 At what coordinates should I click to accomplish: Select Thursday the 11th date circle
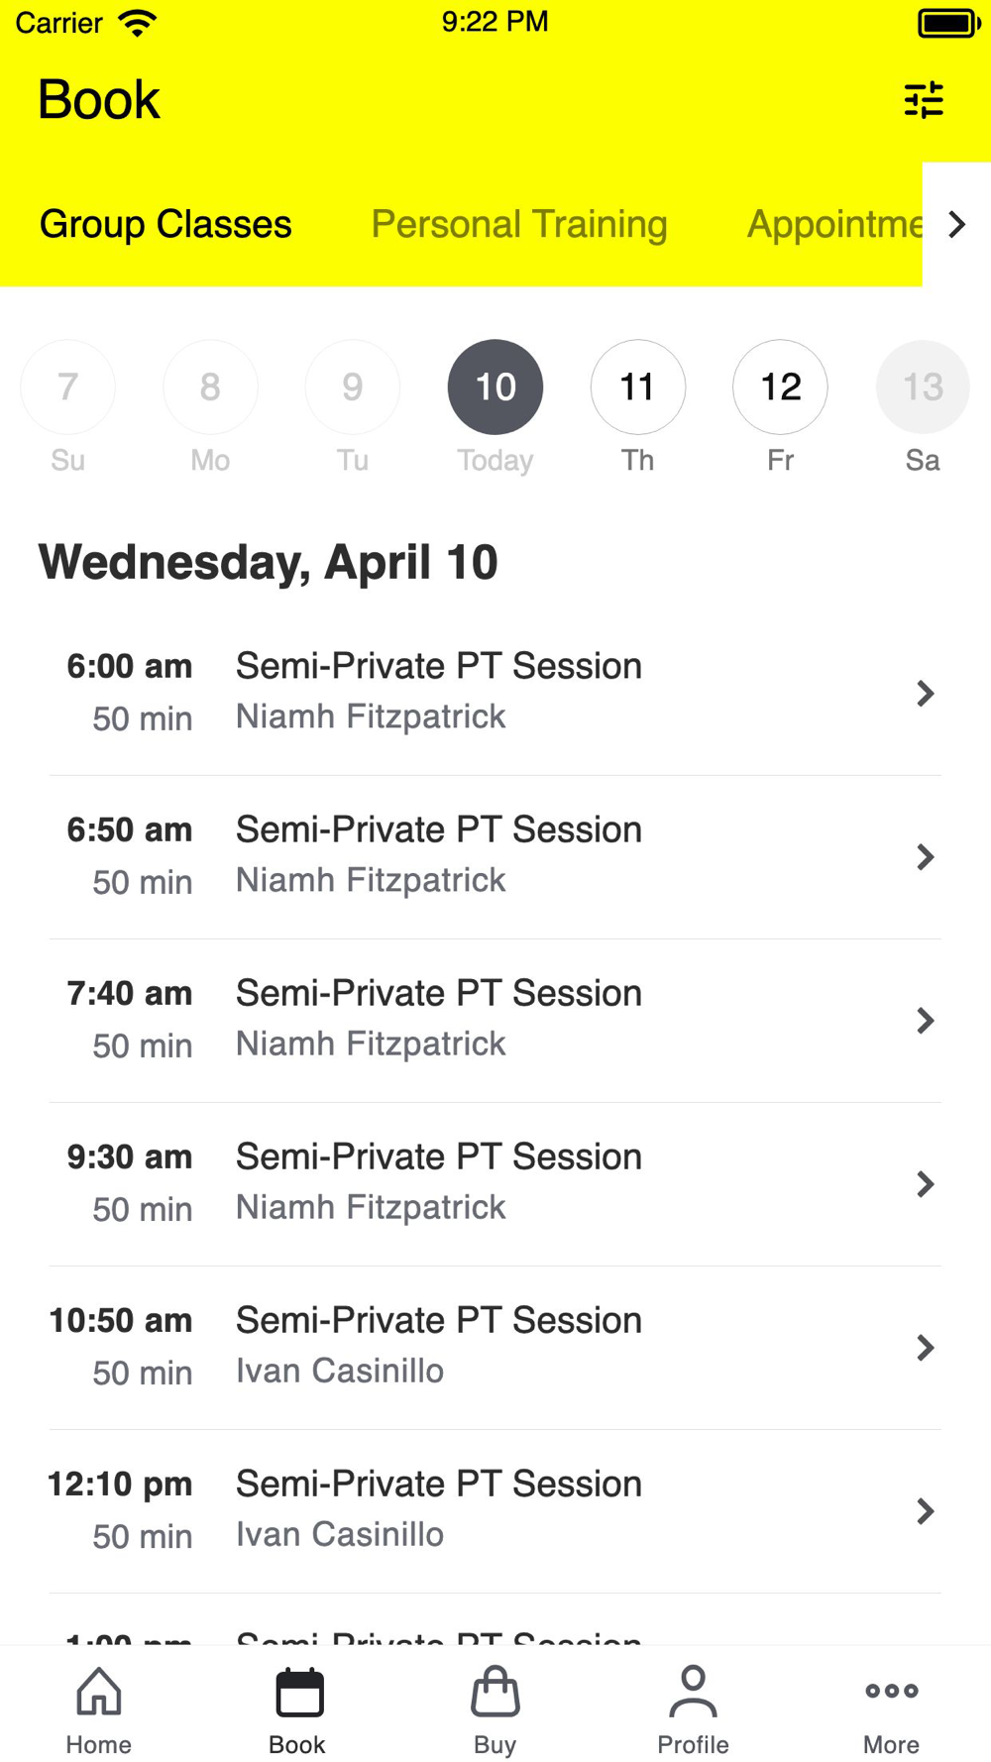tap(637, 386)
